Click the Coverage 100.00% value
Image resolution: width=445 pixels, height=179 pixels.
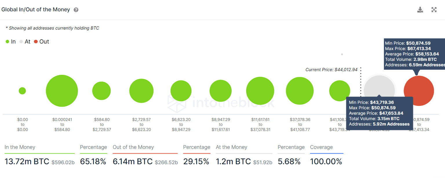pos(326,162)
